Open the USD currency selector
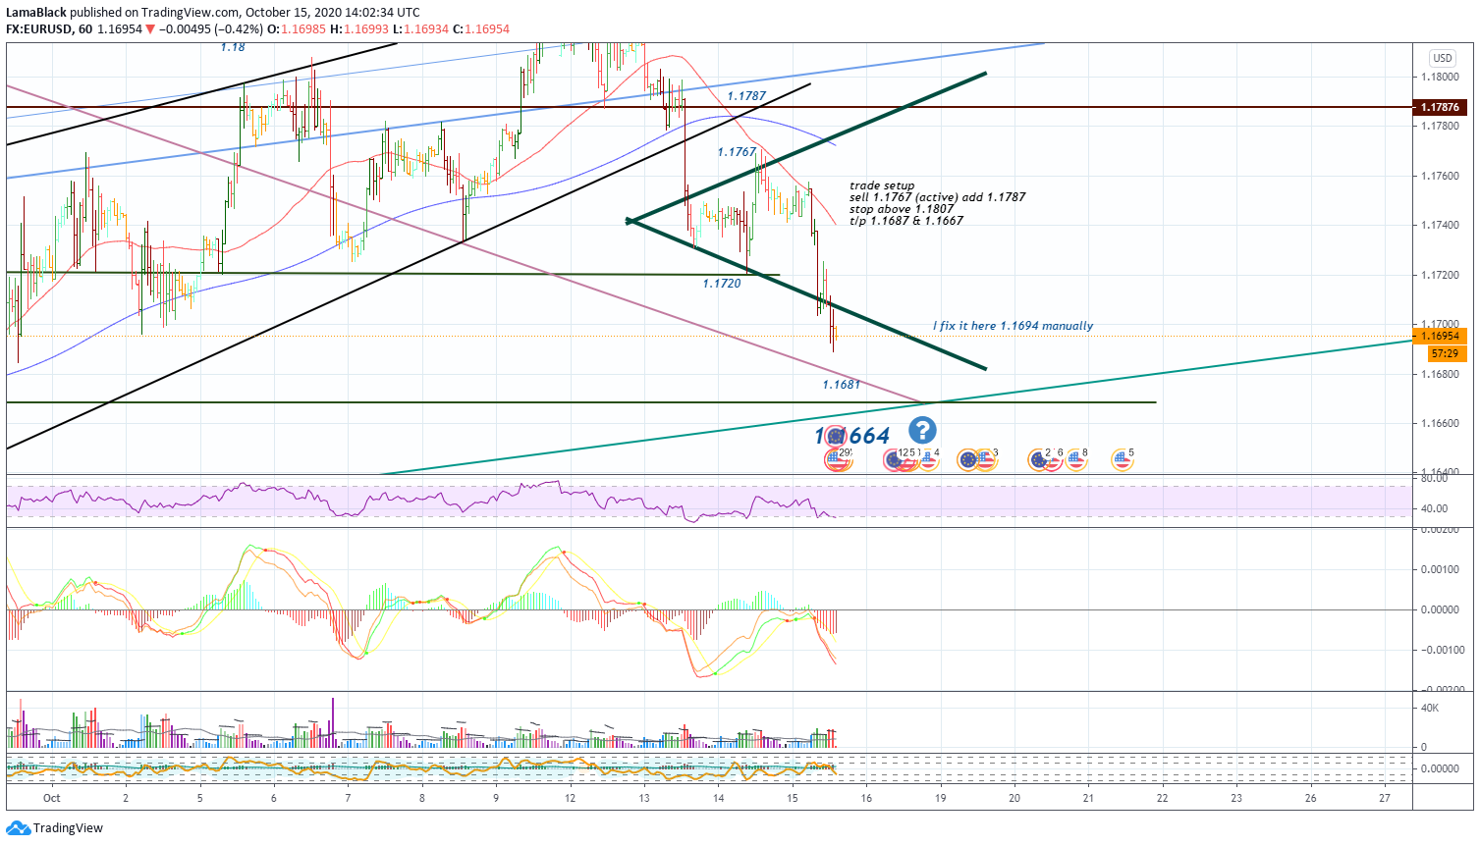 click(1442, 58)
